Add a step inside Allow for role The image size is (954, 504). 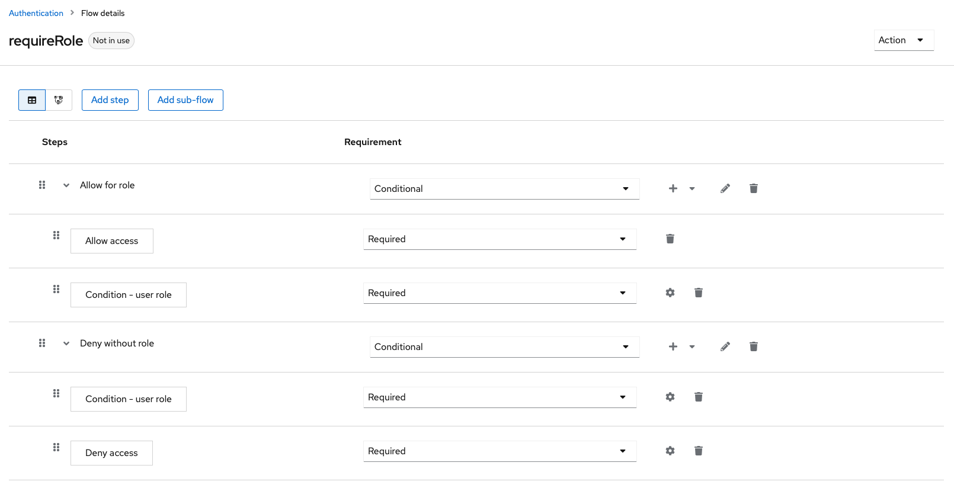673,188
